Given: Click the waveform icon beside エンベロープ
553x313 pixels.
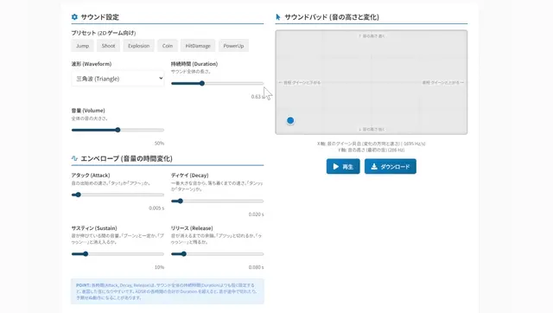Looking at the screenshot, I should coord(74,158).
